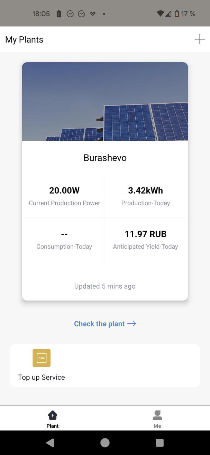Open the SIM Top up Service icon

click(x=42, y=358)
